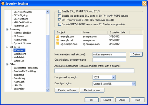The image size is (148, 105).
Task: Select DKIM Options in the tree
Action: (x=21, y=19)
